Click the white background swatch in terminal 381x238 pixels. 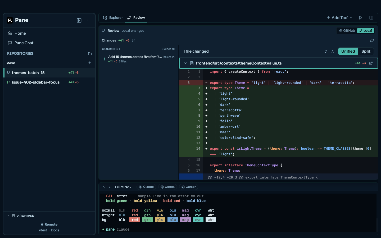(x=211, y=220)
